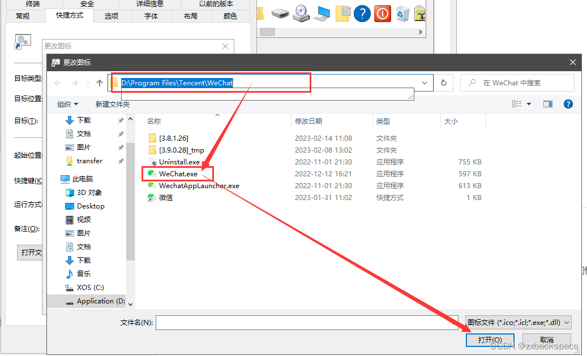Click the search box 在 WeChat 中搜索
Screen dimensions: 587x356
click(x=517, y=83)
